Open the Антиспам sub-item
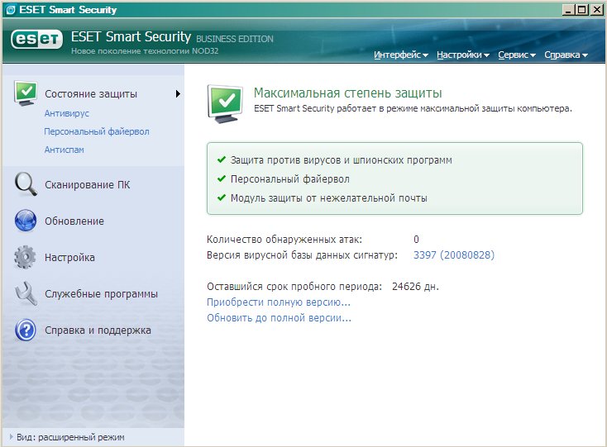Screen dimensions: 607x447 (x=64, y=150)
